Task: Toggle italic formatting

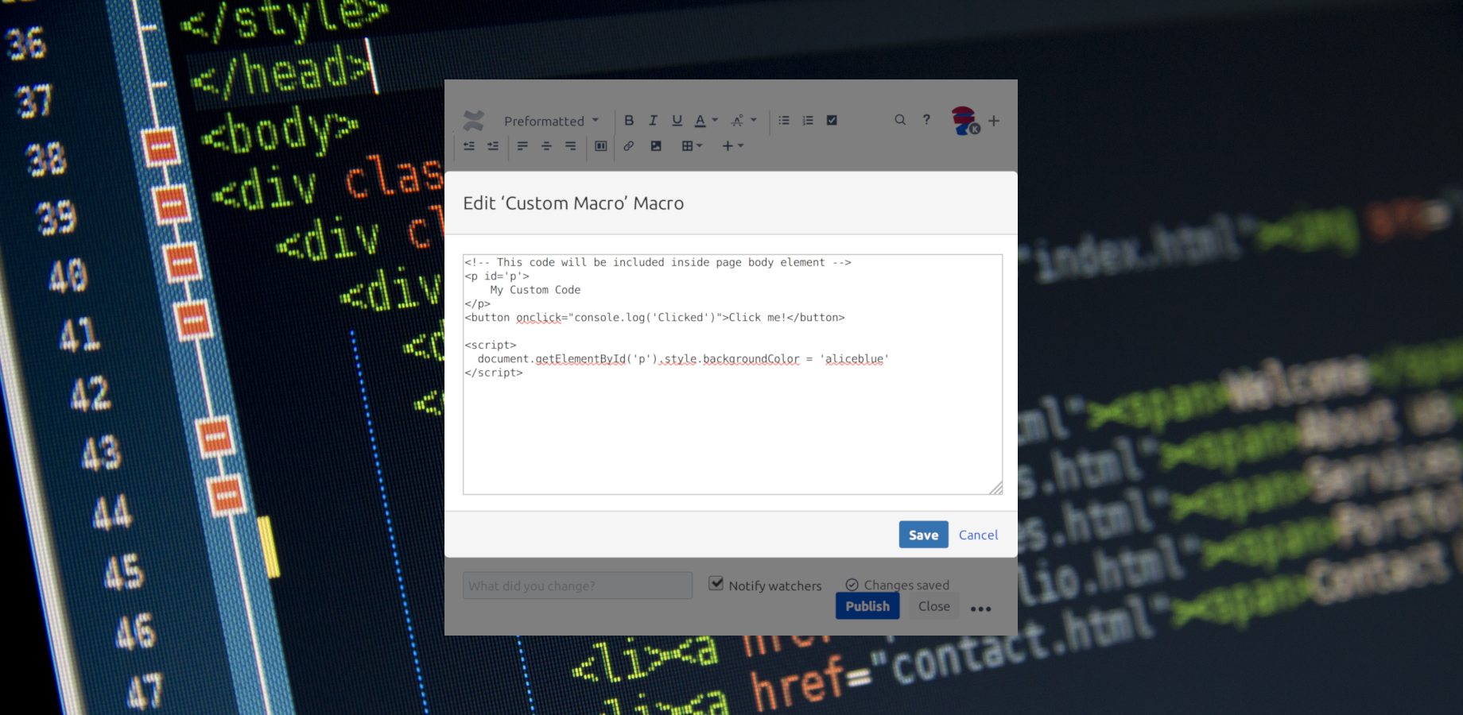Action: click(x=653, y=121)
